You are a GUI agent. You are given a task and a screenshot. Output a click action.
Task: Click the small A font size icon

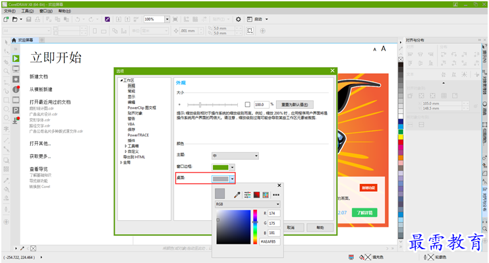(375, 49)
